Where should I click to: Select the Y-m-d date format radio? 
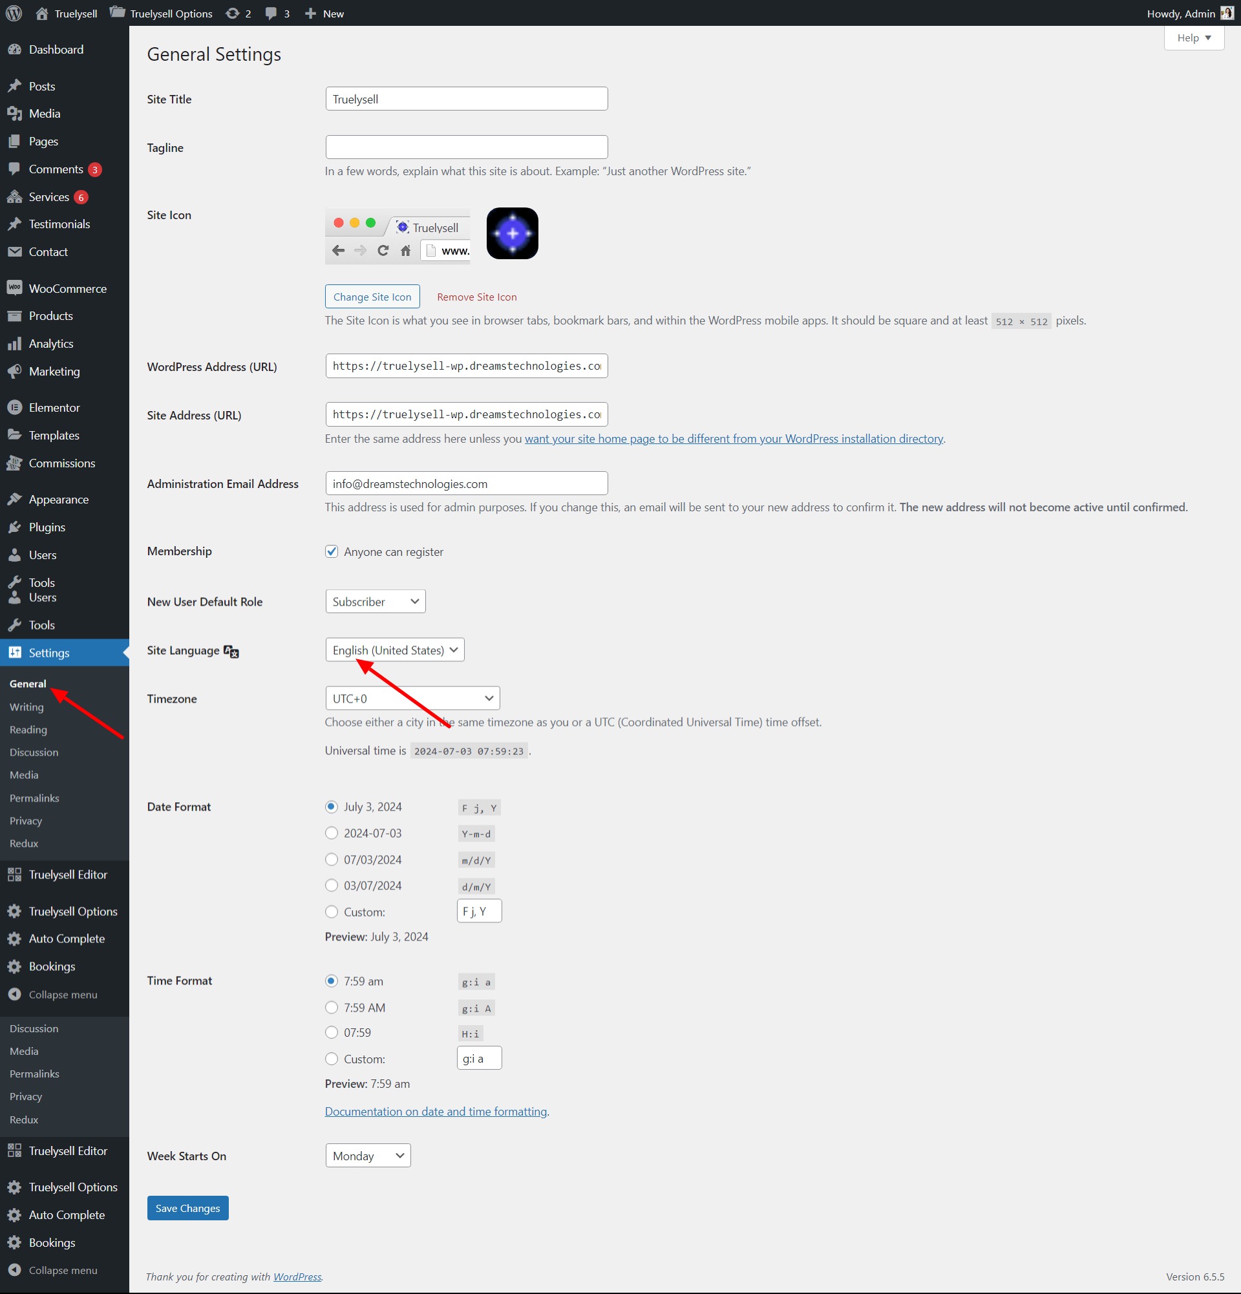[x=332, y=833]
